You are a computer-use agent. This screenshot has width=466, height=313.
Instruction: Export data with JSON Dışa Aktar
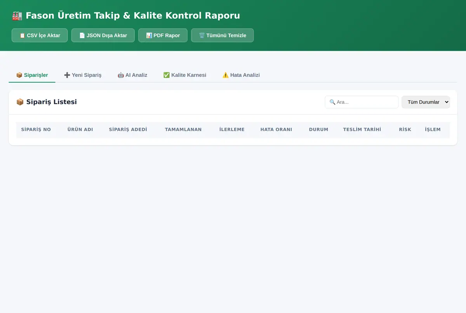click(x=103, y=35)
